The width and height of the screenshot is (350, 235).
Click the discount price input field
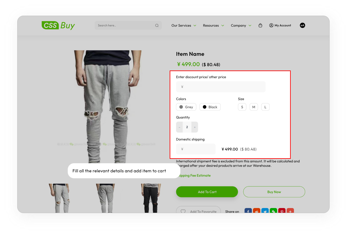coord(221,87)
